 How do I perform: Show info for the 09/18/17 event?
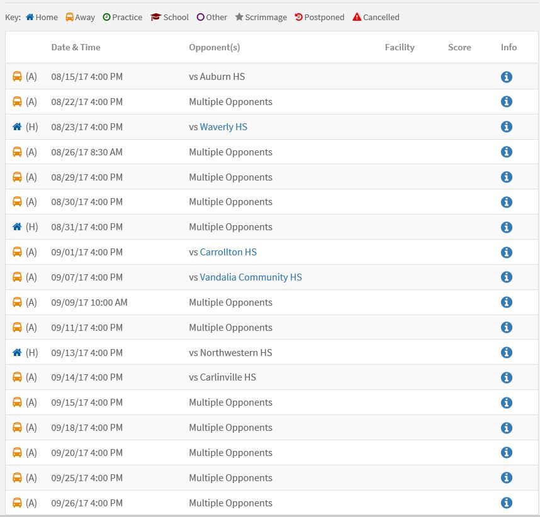pos(506,428)
